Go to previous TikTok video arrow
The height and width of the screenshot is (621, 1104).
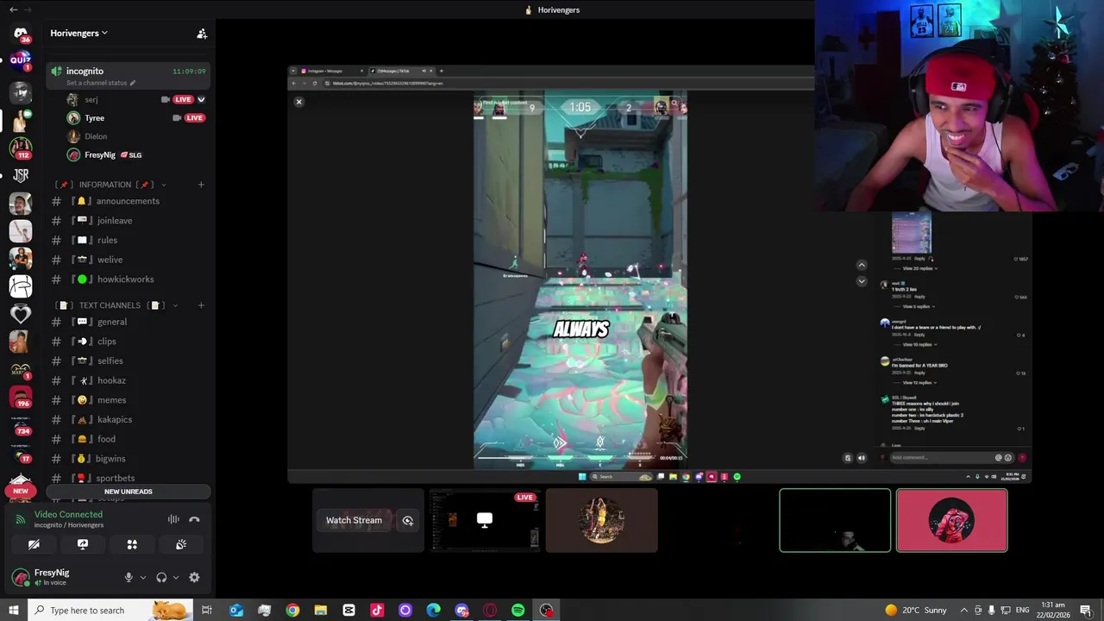click(x=862, y=265)
